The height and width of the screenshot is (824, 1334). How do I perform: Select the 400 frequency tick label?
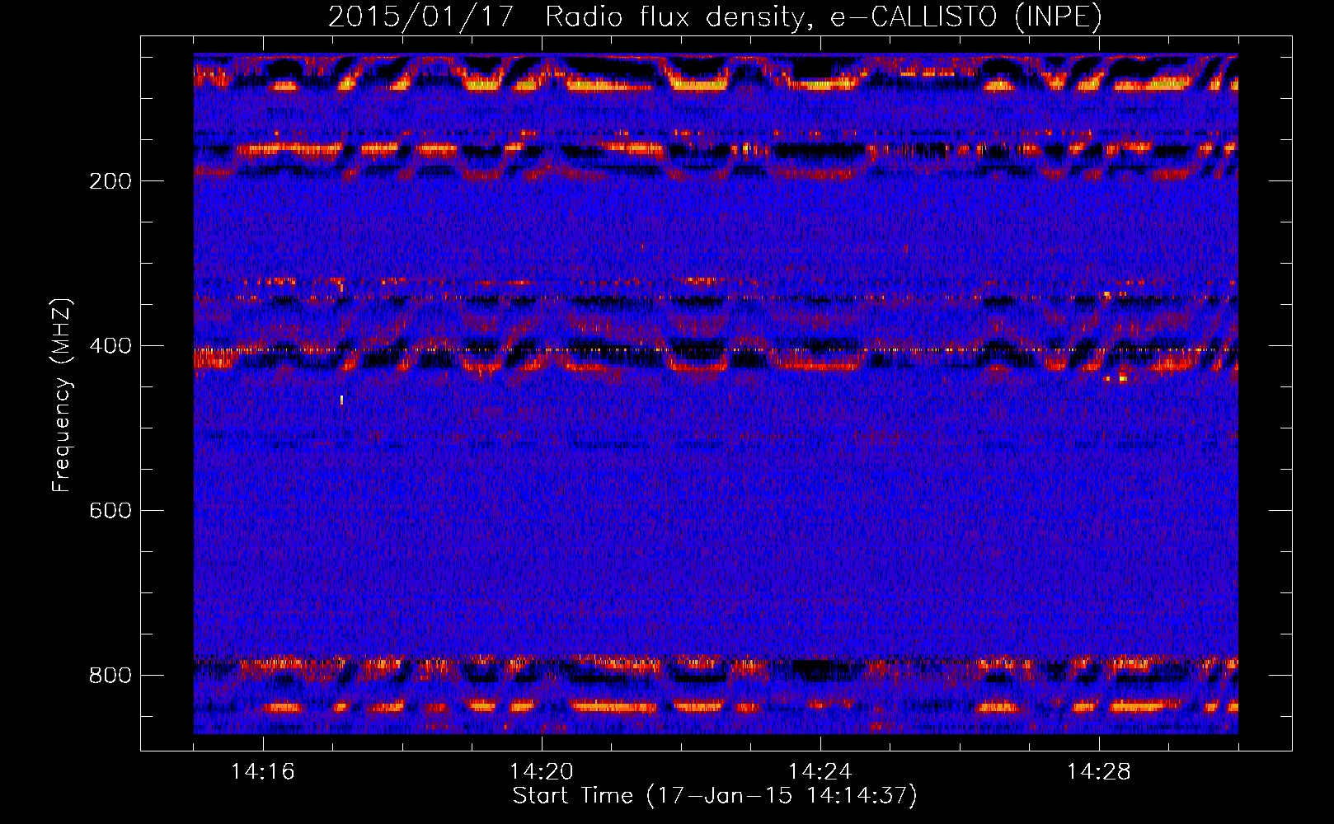coord(110,346)
